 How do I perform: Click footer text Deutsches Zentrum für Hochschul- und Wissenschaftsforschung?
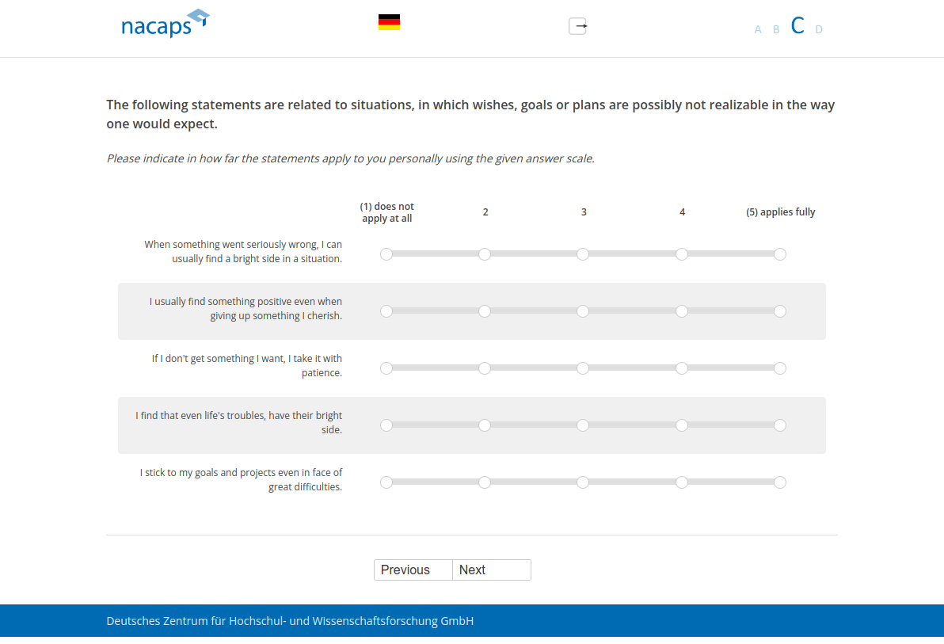pyautogui.click(x=290, y=621)
